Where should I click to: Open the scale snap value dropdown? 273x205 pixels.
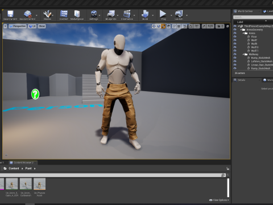point(210,26)
